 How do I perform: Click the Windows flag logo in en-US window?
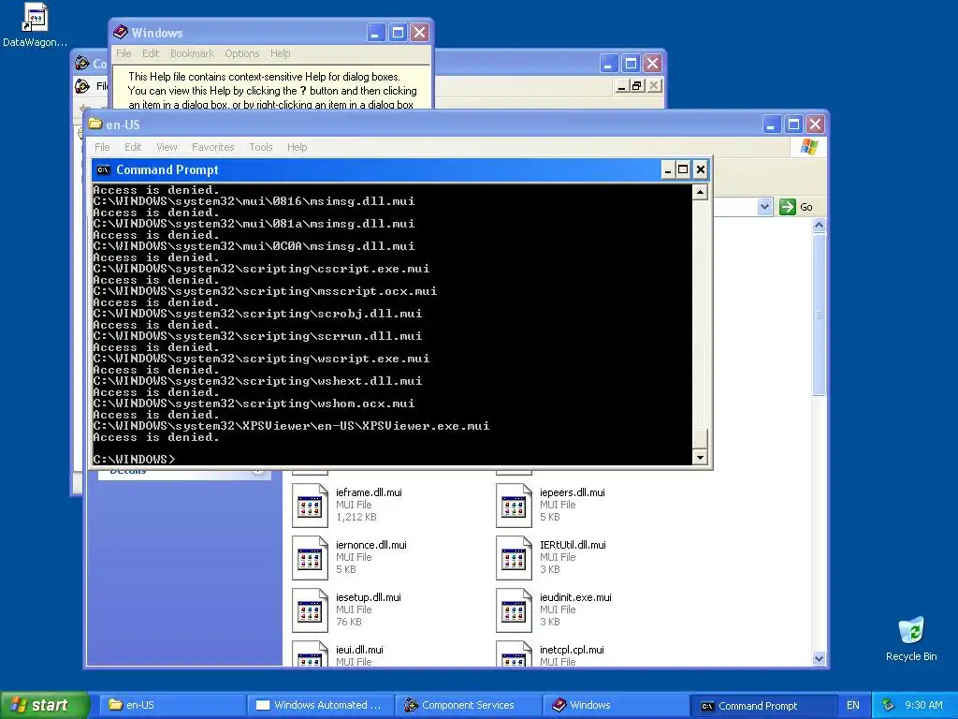[x=809, y=147]
